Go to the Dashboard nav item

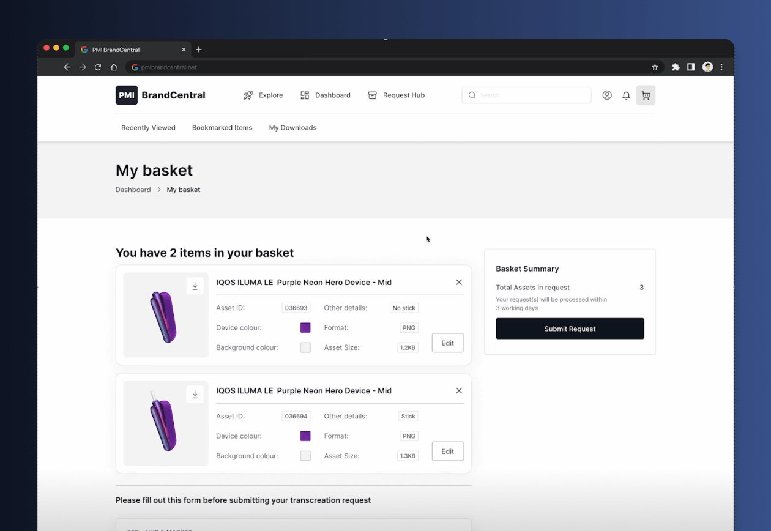pyautogui.click(x=326, y=95)
